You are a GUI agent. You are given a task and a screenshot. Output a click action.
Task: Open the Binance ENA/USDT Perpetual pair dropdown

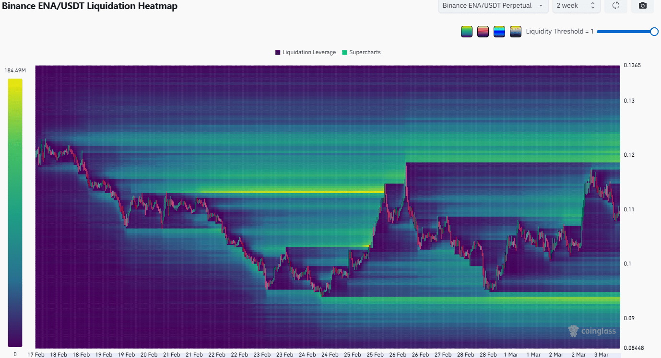(x=493, y=6)
